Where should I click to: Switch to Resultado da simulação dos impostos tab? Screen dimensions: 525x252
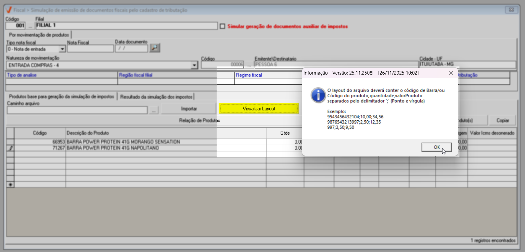(156, 97)
